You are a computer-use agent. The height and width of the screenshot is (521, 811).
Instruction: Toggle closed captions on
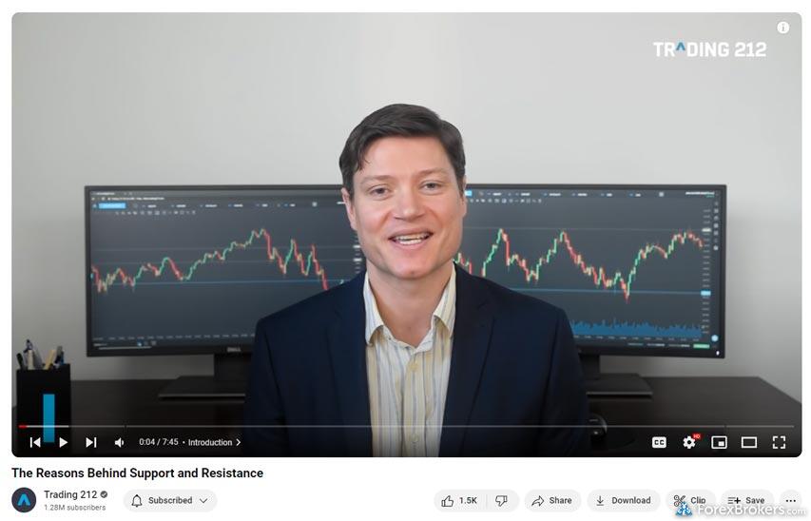[x=659, y=442]
